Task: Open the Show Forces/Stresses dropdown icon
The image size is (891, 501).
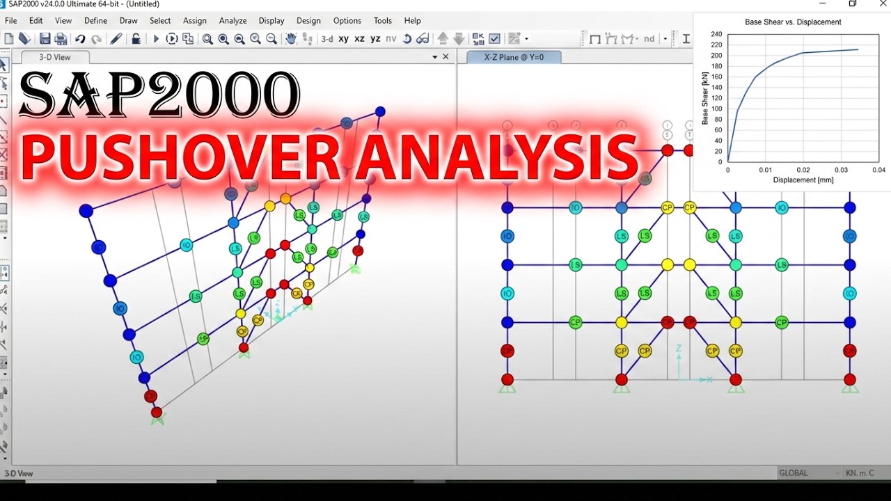Action: click(629, 39)
